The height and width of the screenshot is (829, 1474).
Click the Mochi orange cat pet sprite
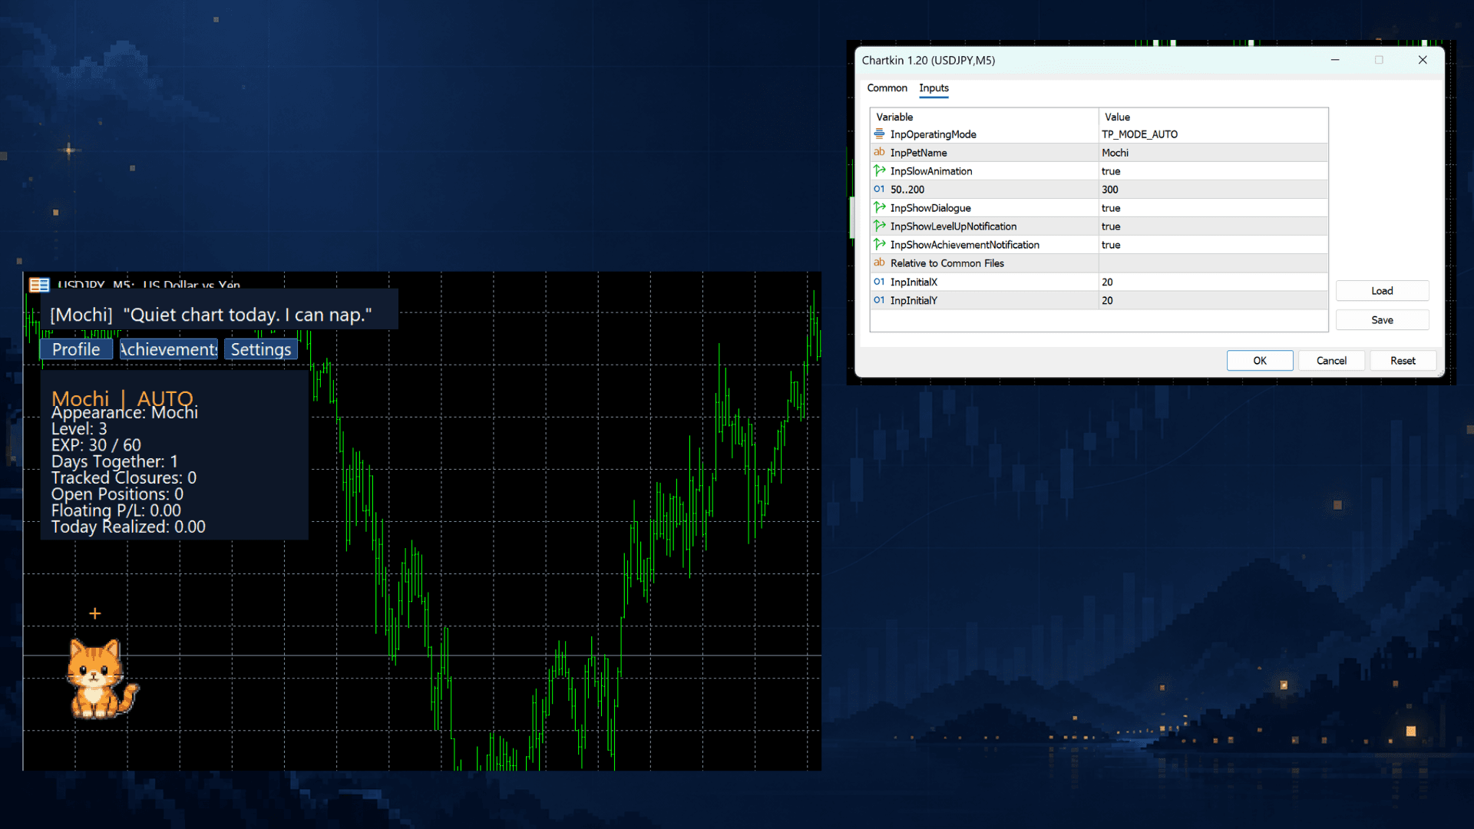pos(102,679)
